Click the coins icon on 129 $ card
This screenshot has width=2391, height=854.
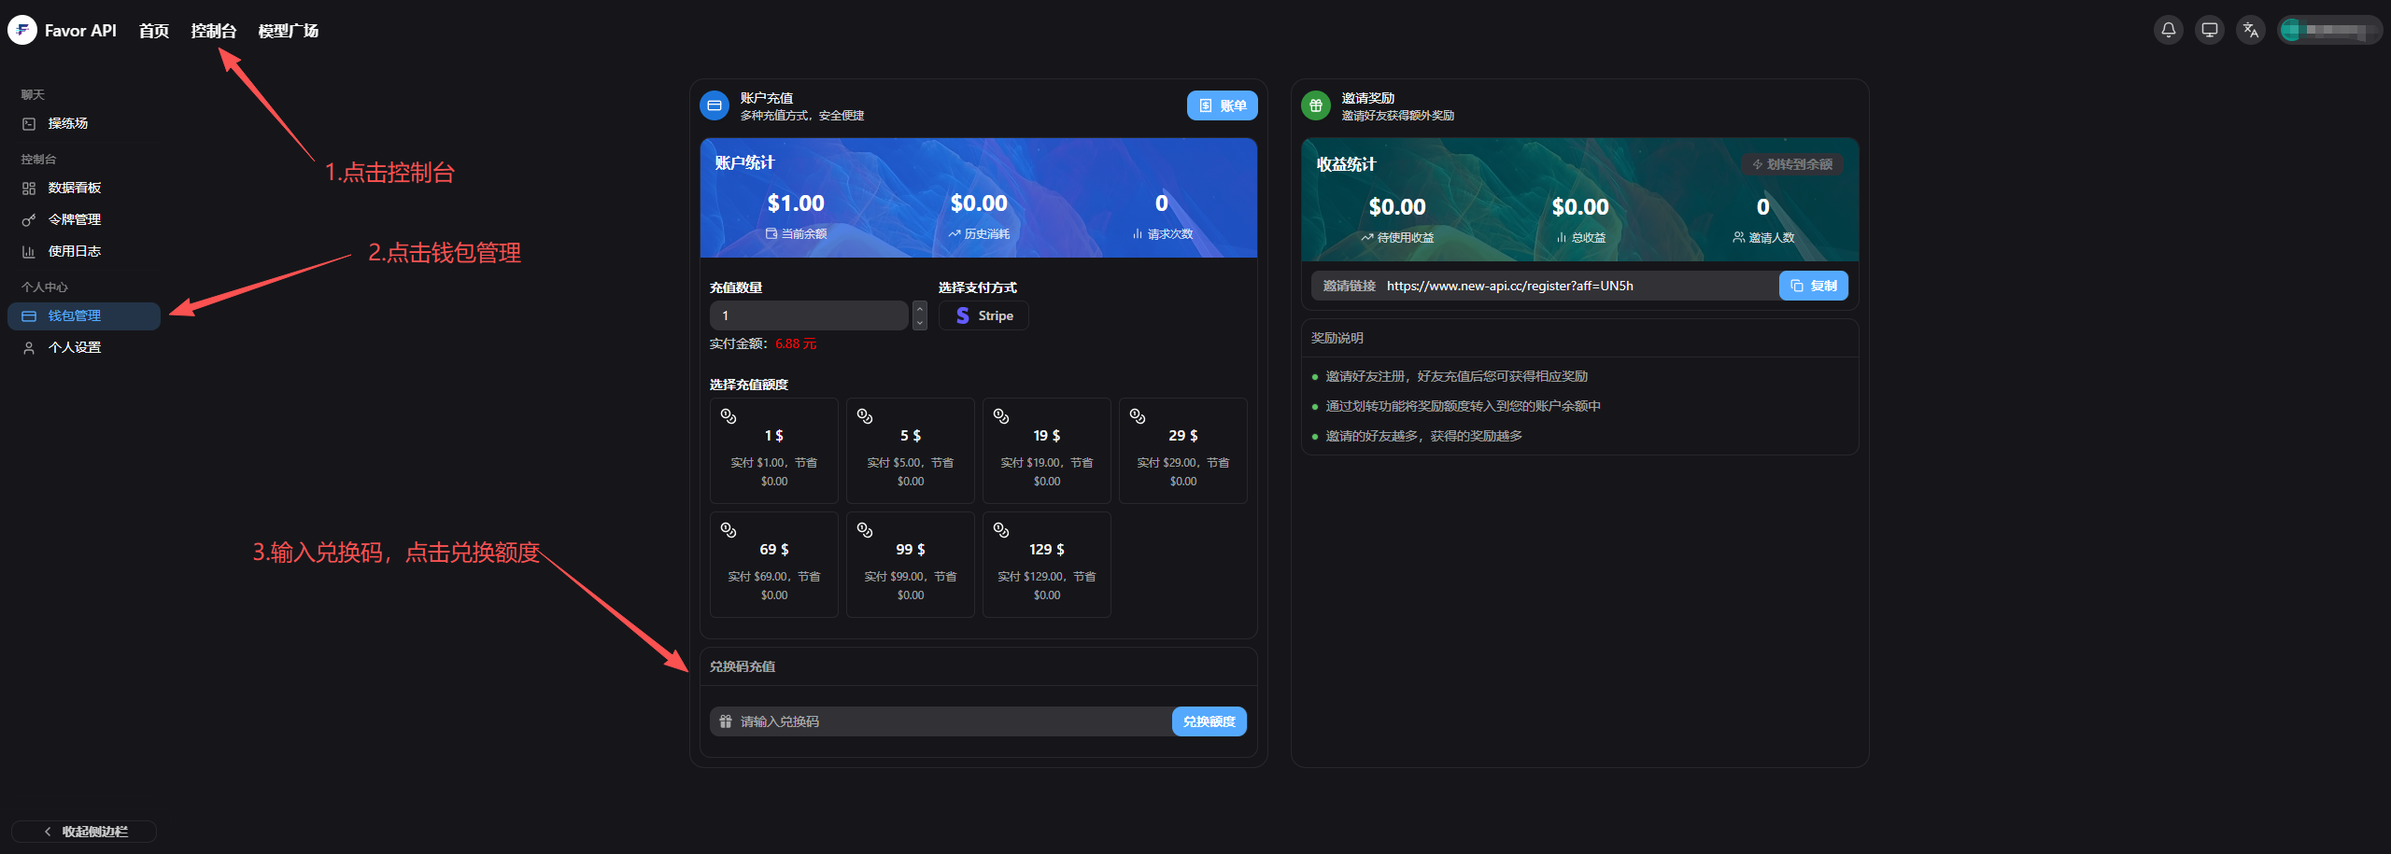1001,530
